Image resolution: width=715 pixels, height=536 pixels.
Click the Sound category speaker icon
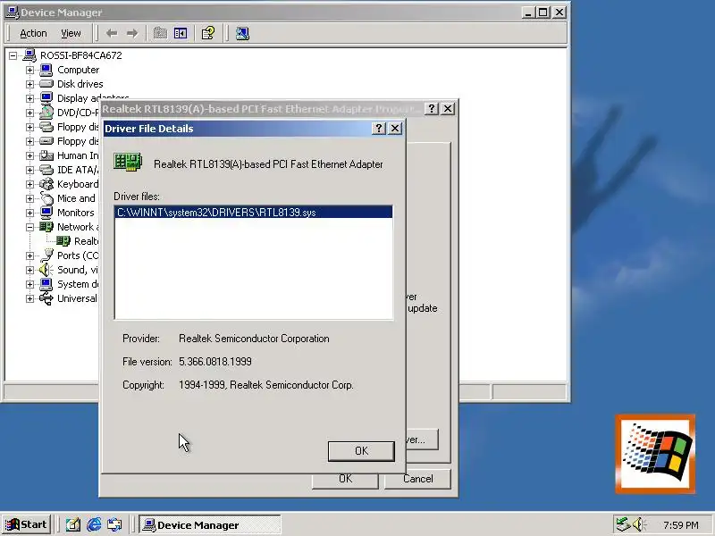point(46,270)
